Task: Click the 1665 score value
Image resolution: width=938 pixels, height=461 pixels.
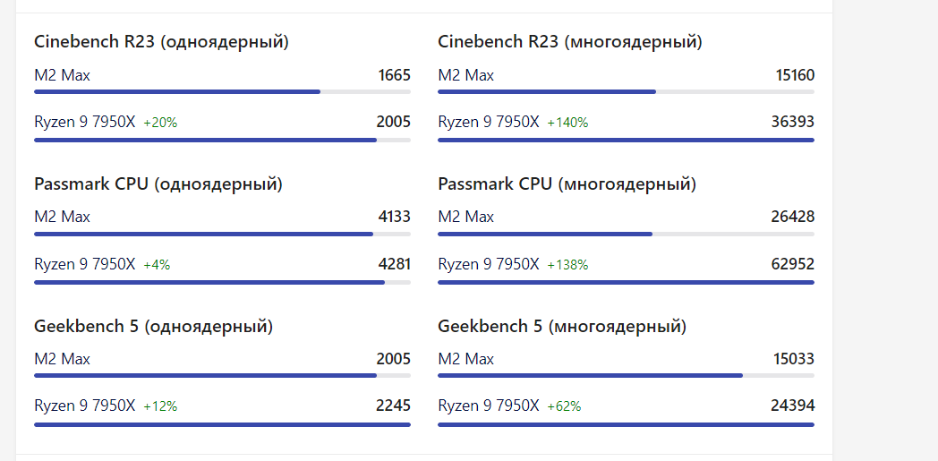Action: pyautogui.click(x=395, y=75)
